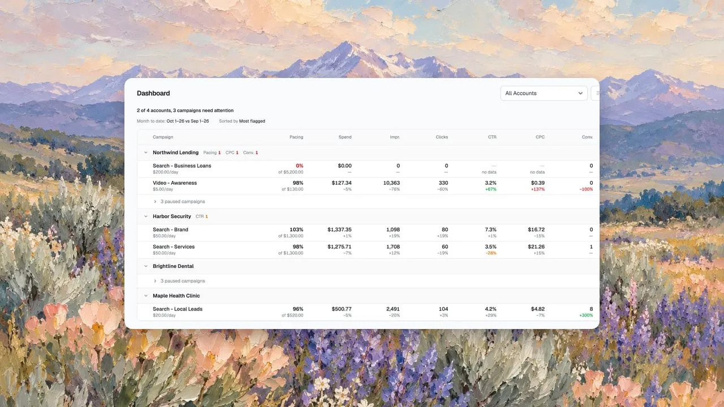724x407 pixels.
Task: Click the orange -28% CTR change
Action: point(491,253)
